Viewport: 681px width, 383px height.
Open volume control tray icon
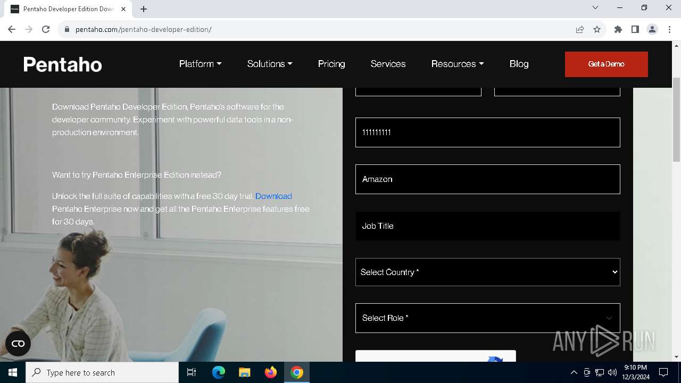point(612,372)
